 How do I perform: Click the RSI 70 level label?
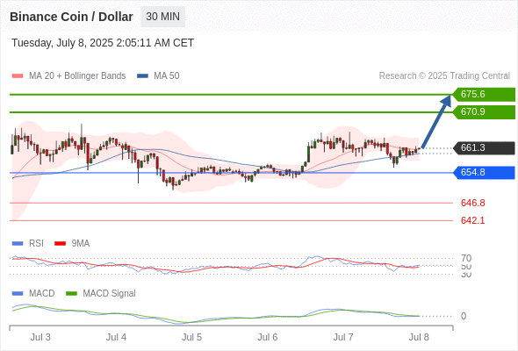tap(466, 258)
